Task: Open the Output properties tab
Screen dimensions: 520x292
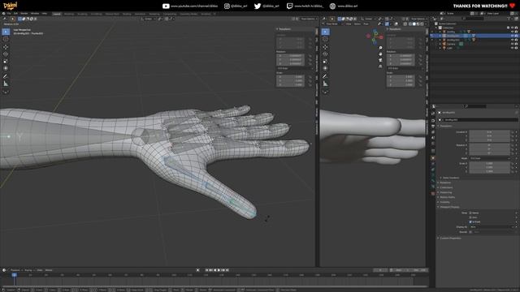Action: click(433, 127)
